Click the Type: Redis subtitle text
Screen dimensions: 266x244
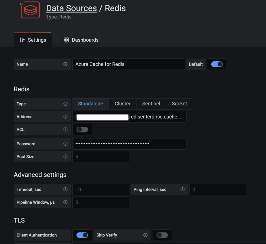pyautogui.click(x=59, y=17)
